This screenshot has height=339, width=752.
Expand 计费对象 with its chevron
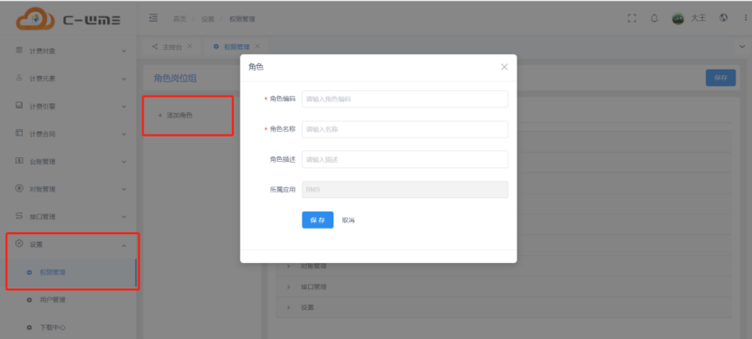pyautogui.click(x=124, y=52)
